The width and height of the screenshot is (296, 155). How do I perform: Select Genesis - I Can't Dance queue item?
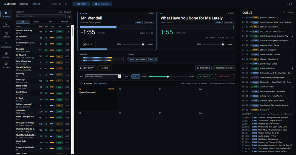pyautogui.click(x=267, y=45)
